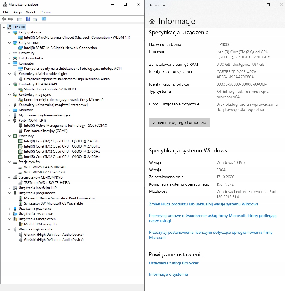Viewport: 285px width, 291px height.
Task: Click the Device Manager title bar app icon
Action: tap(5, 4)
